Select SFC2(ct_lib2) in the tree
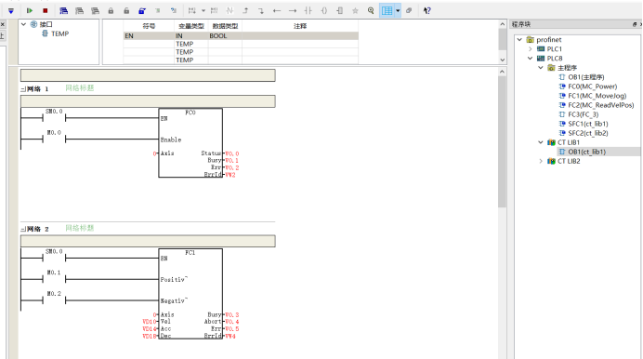643x359 pixels. (587, 133)
